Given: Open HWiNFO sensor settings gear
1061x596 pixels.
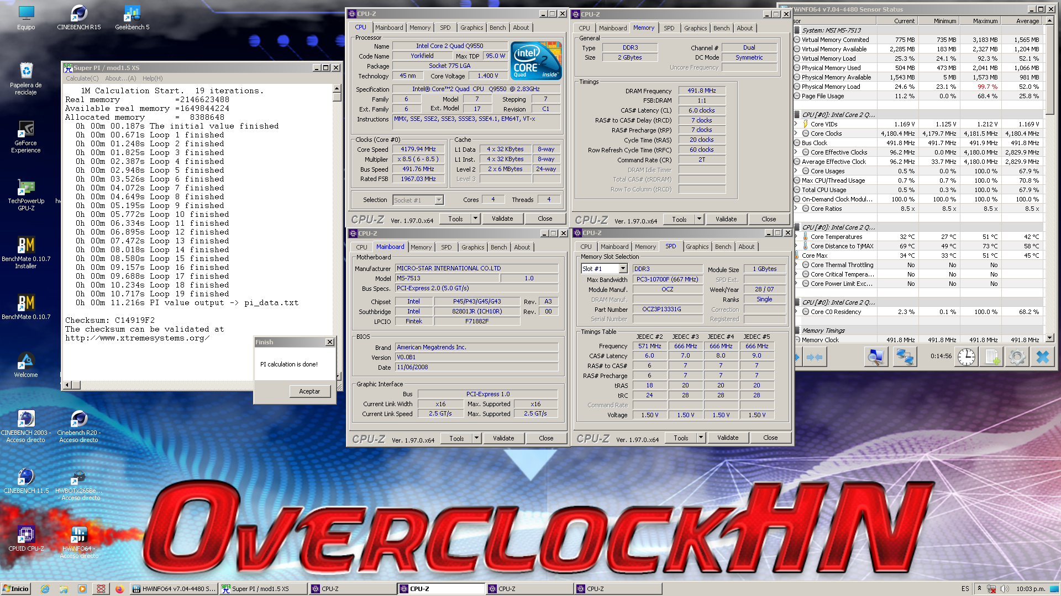Looking at the screenshot, I should click(1017, 357).
